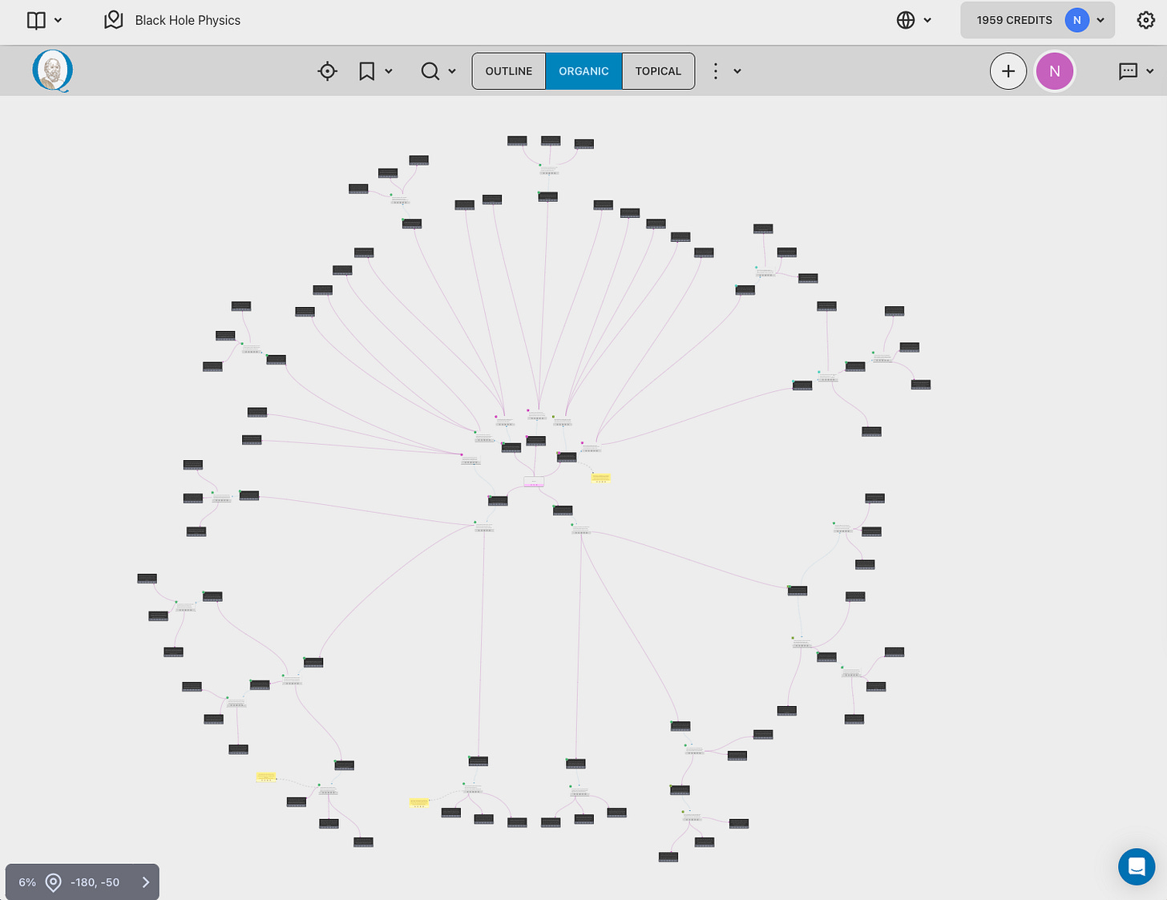Image resolution: width=1167 pixels, height=900 pixels.
Task: Click the purple N collaborator avatar
Action: point(1055,71)
